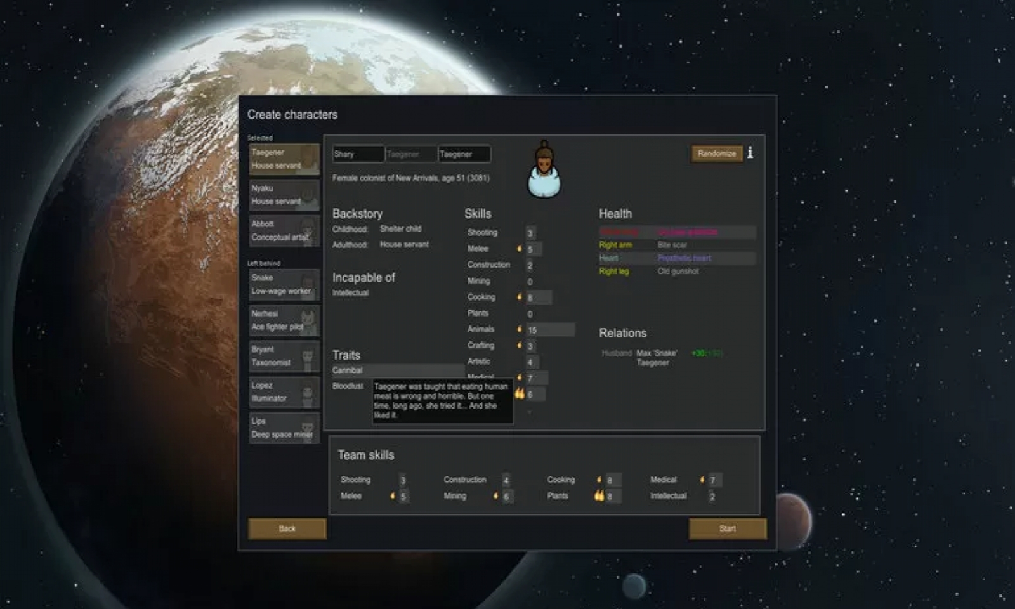1015x609 pixels.
Task: Click the Cooking skill bar showing 8
Action: tap(539, 298)
